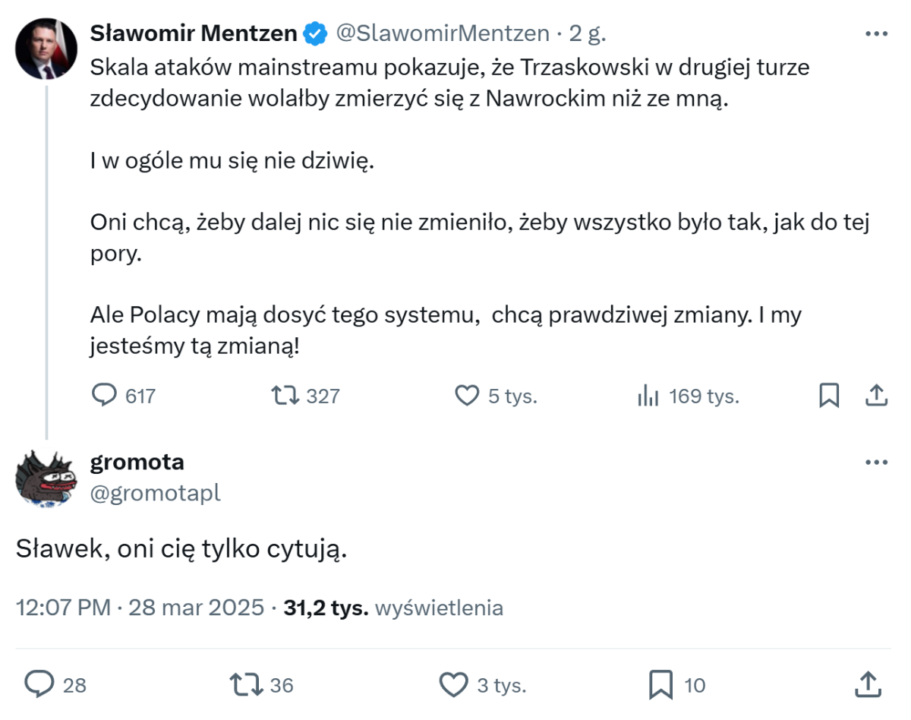Bookmark Sławomir Mentzen's post

(829, 396)
